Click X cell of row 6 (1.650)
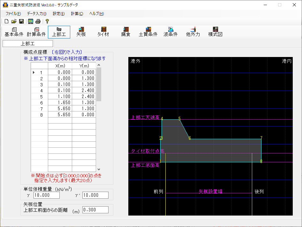Viewport: 302px width, 227px height. 60,103
